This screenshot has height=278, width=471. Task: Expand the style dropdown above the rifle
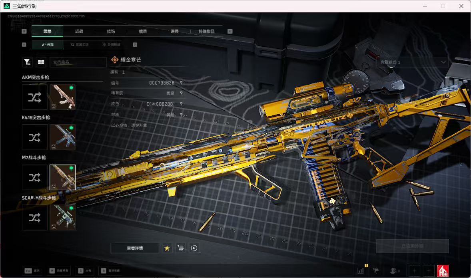pos(413,62)
